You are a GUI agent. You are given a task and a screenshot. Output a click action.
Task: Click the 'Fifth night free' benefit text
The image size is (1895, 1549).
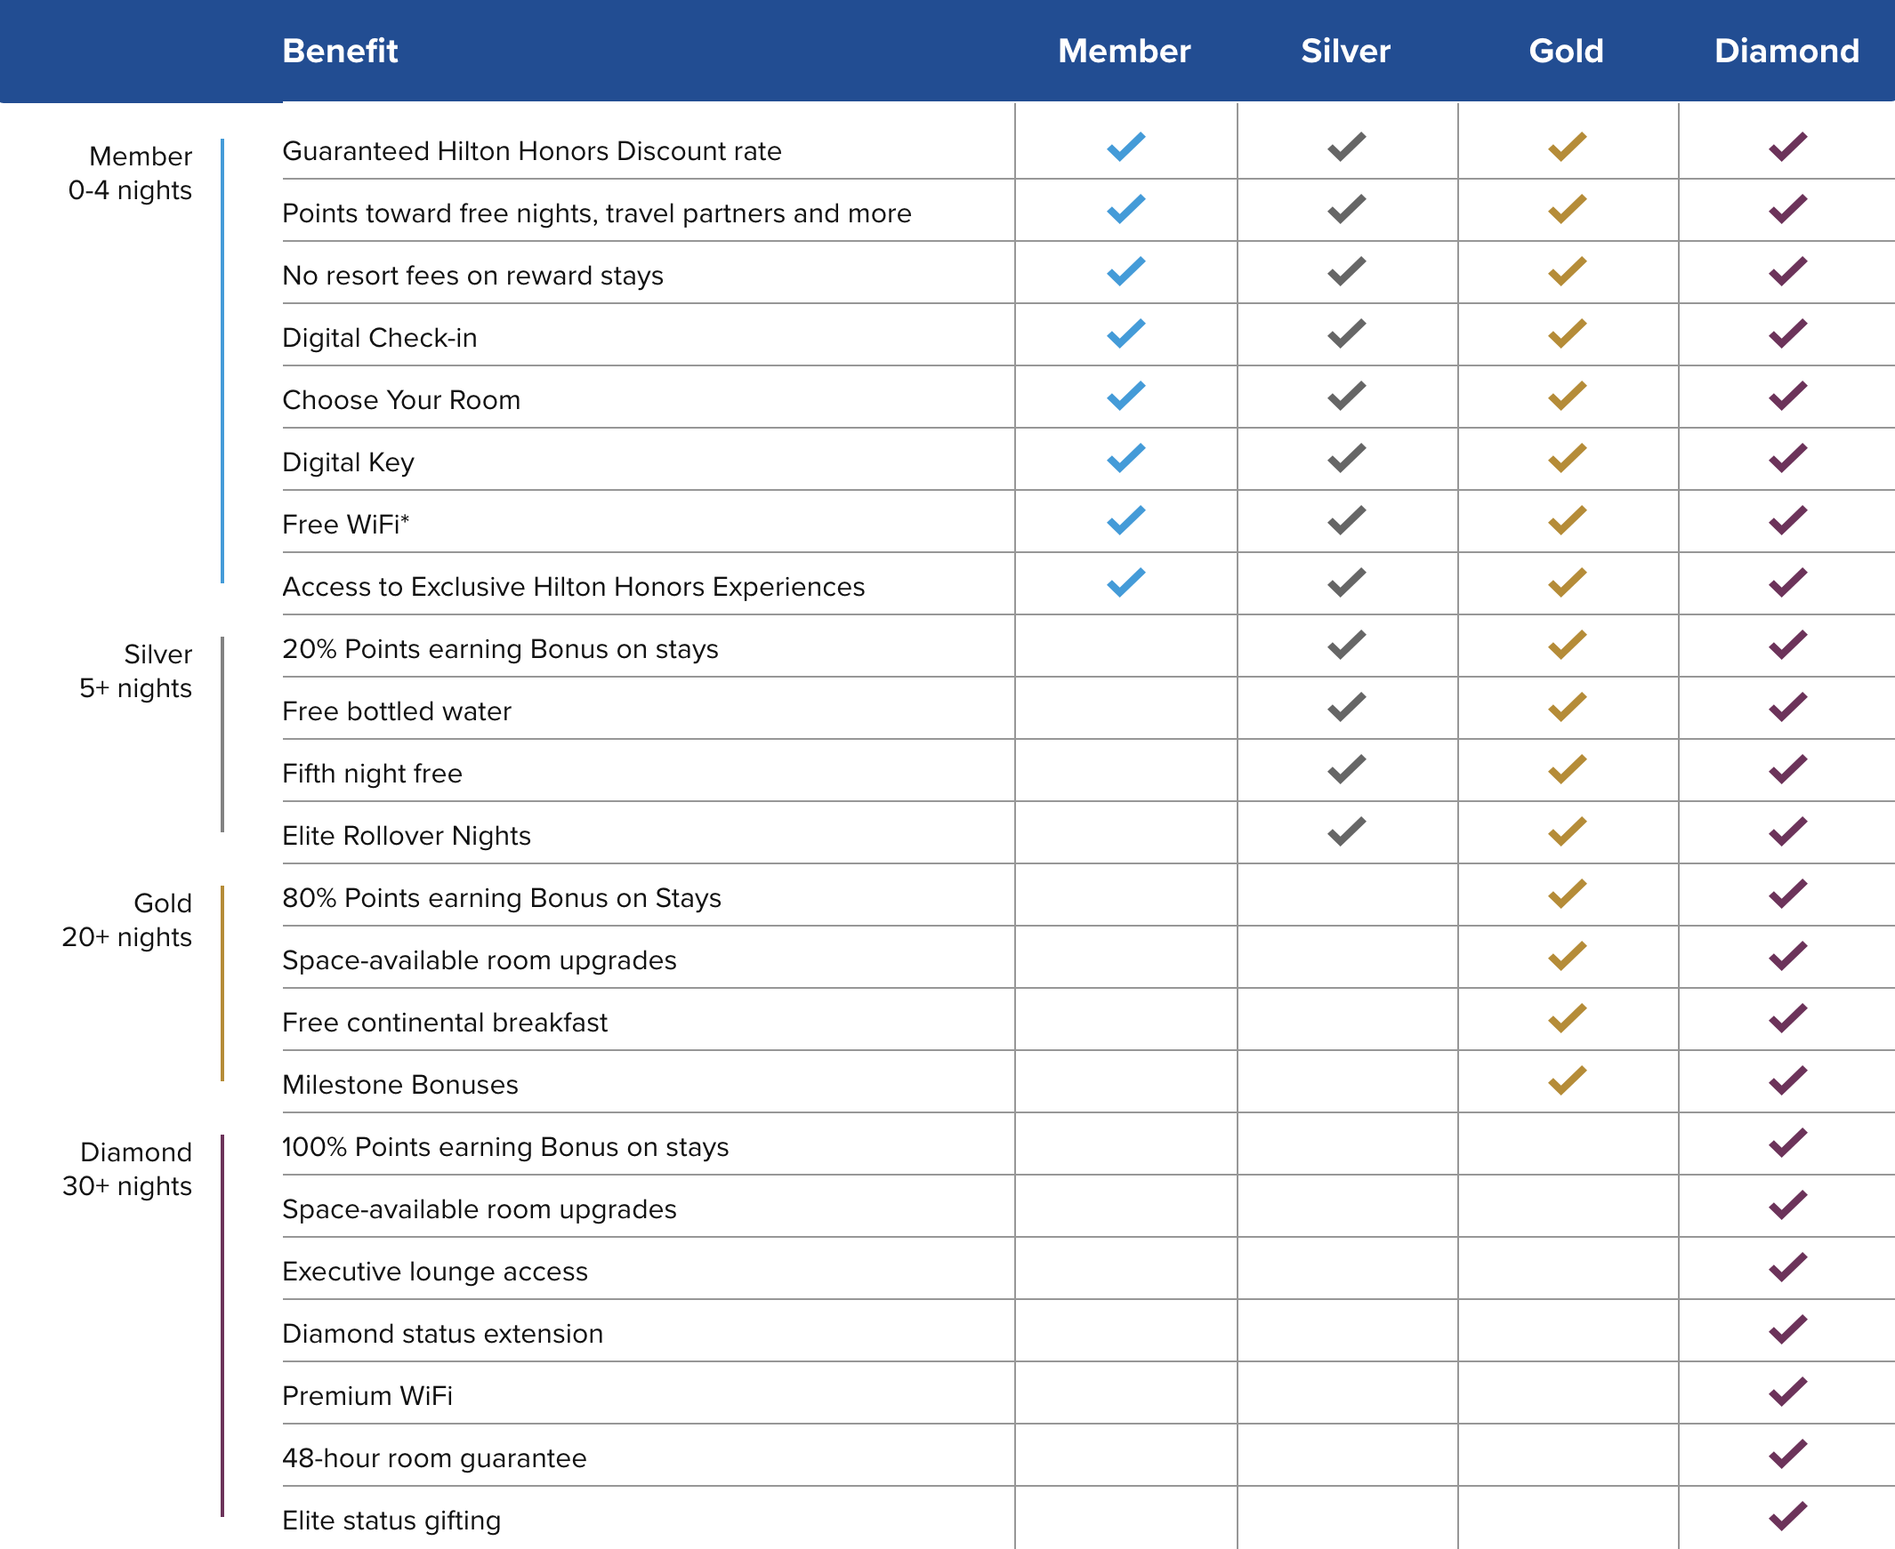pyautogui.click(x=372, y=774)
